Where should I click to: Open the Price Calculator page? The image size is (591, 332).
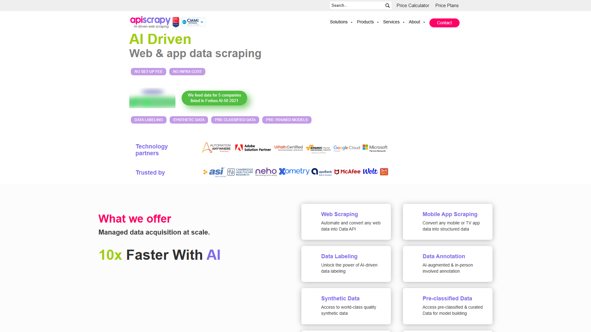(412, 6)
